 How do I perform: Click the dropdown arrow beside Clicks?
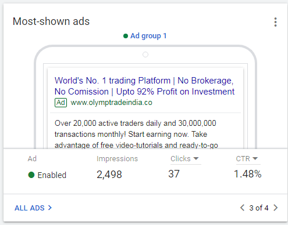[196, 159]
